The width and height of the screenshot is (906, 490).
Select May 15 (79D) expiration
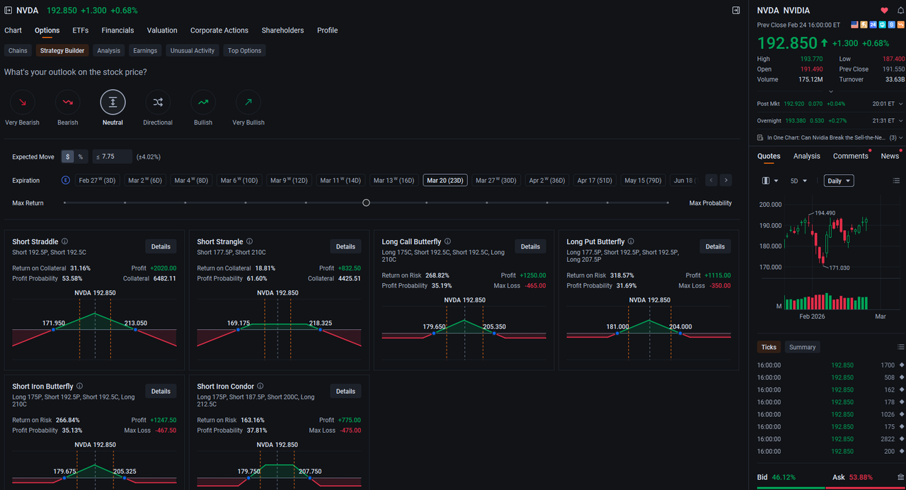tap(643, 181)
